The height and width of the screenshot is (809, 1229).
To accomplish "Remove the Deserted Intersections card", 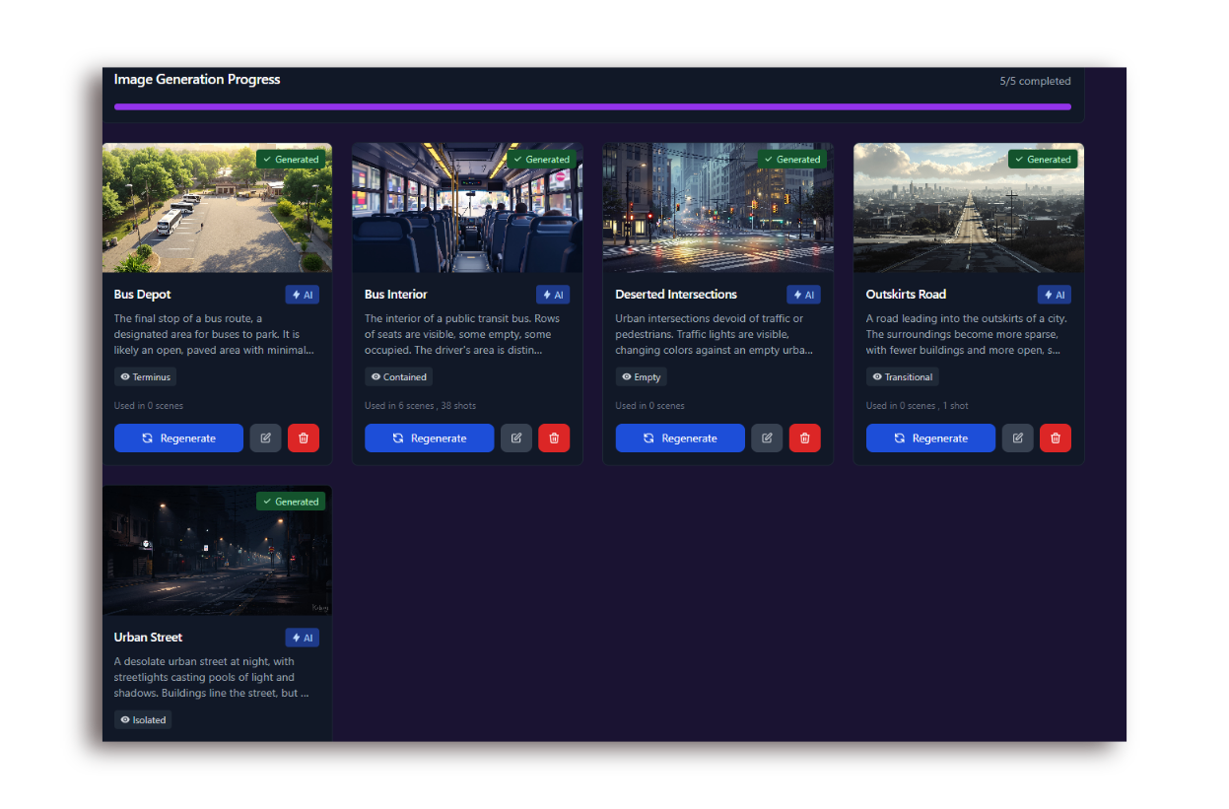I will [x=804, y=438].
